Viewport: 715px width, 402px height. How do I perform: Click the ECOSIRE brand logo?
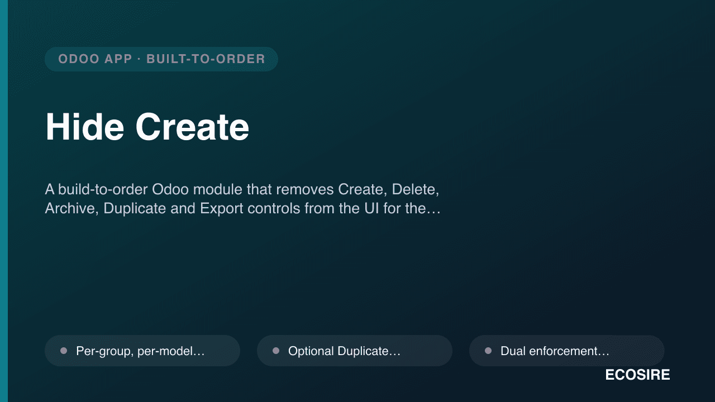[x=637, y=375]
